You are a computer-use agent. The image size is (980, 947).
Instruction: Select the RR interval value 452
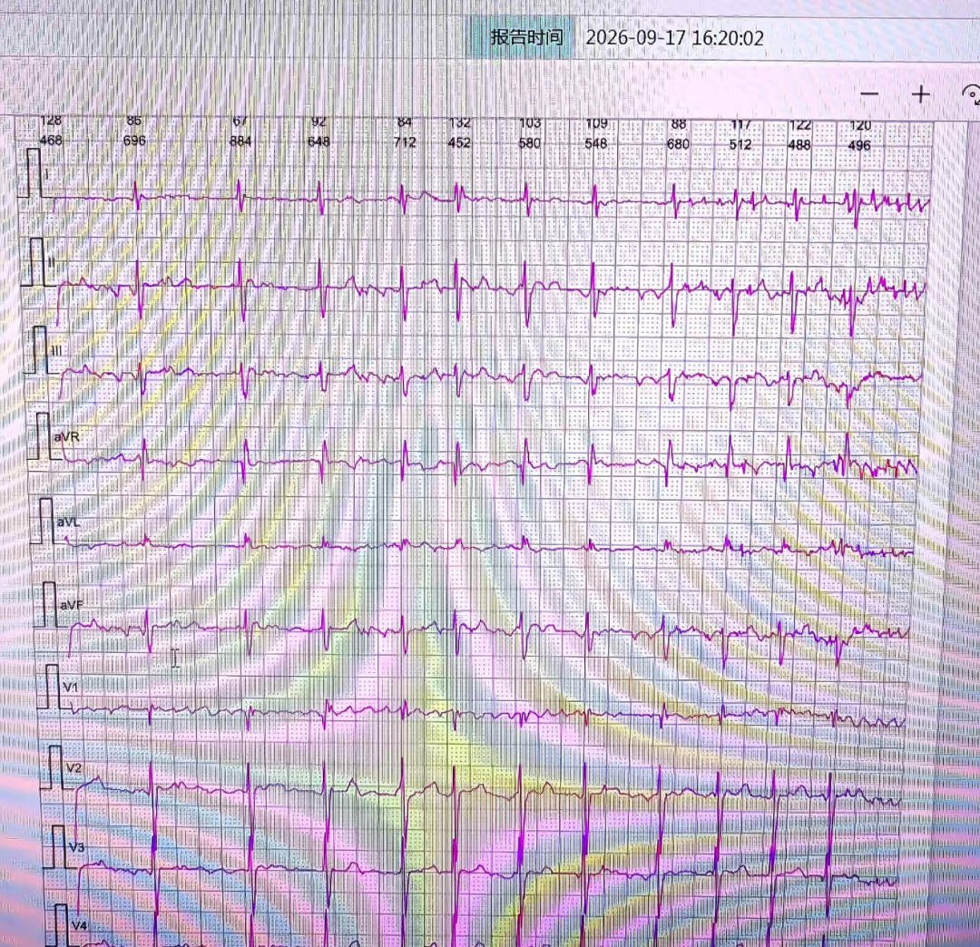click(459, 142)
